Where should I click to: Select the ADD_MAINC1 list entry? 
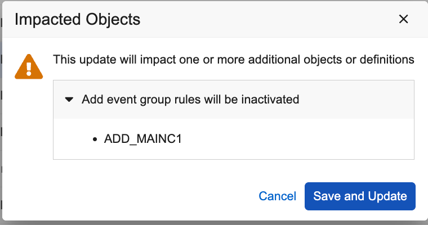[143, 139]
